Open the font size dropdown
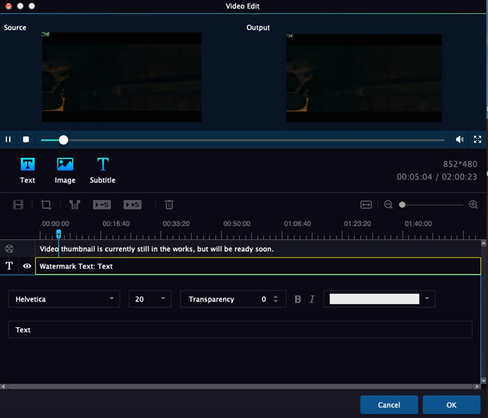 pyautogui.click(x=149, y=299)
